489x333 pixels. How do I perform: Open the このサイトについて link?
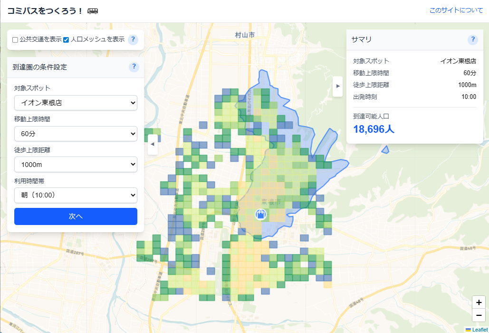pos(456,10)
